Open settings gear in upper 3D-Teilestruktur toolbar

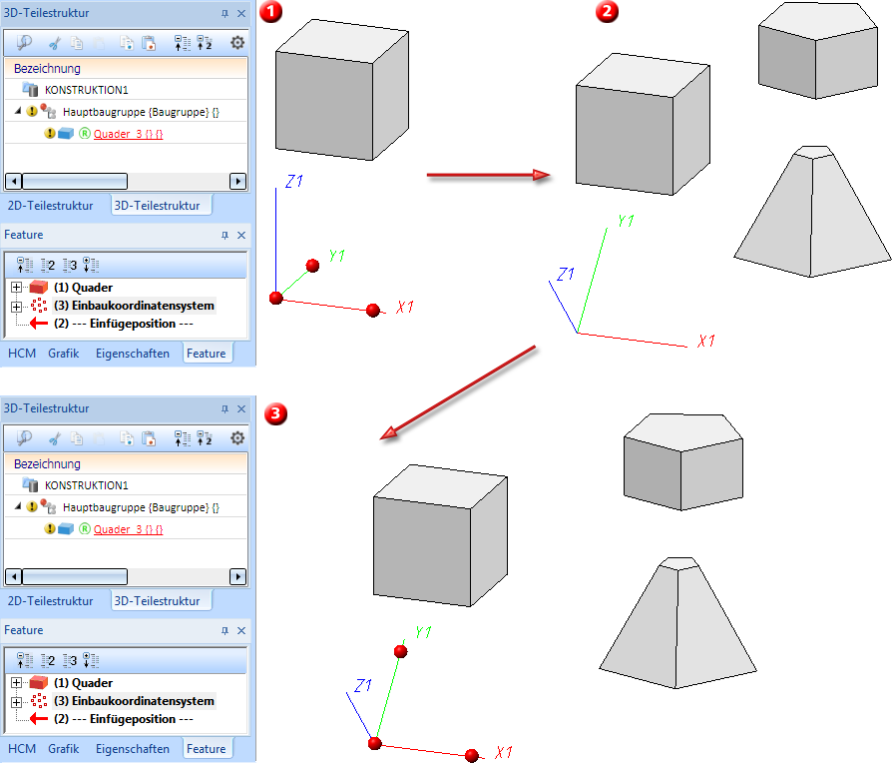click(x=237, y=43)
